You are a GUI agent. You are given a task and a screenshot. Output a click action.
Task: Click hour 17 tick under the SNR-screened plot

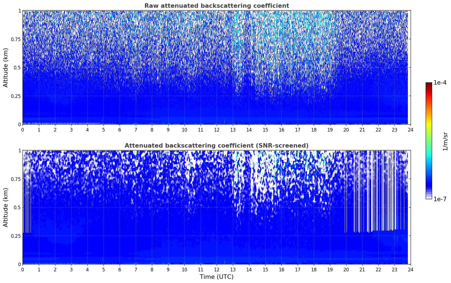click(x=298, y=269)
